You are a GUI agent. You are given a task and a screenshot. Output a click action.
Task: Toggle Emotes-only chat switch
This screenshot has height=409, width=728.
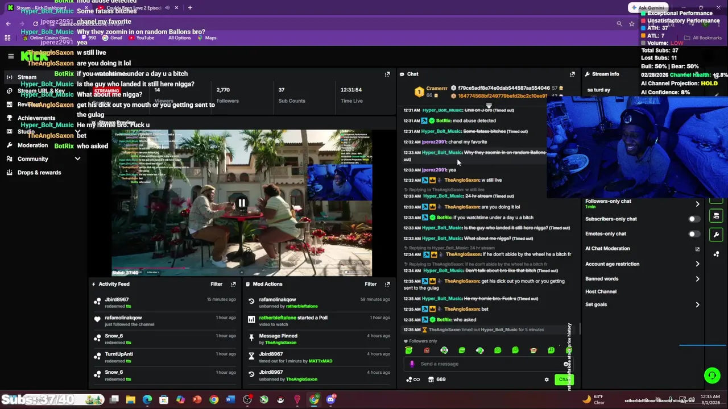(694, 233)
